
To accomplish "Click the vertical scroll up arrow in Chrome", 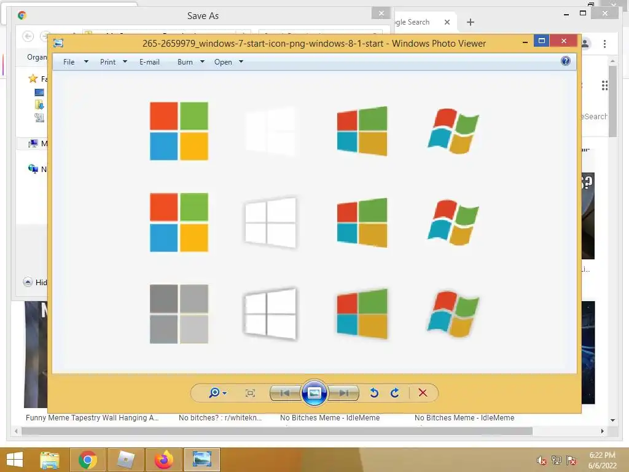I will pyautogui.click(x=612, y=61).
